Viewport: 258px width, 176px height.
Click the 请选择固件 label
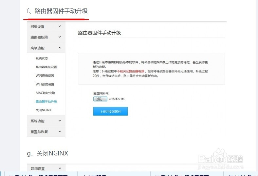[x=101, y=93]
